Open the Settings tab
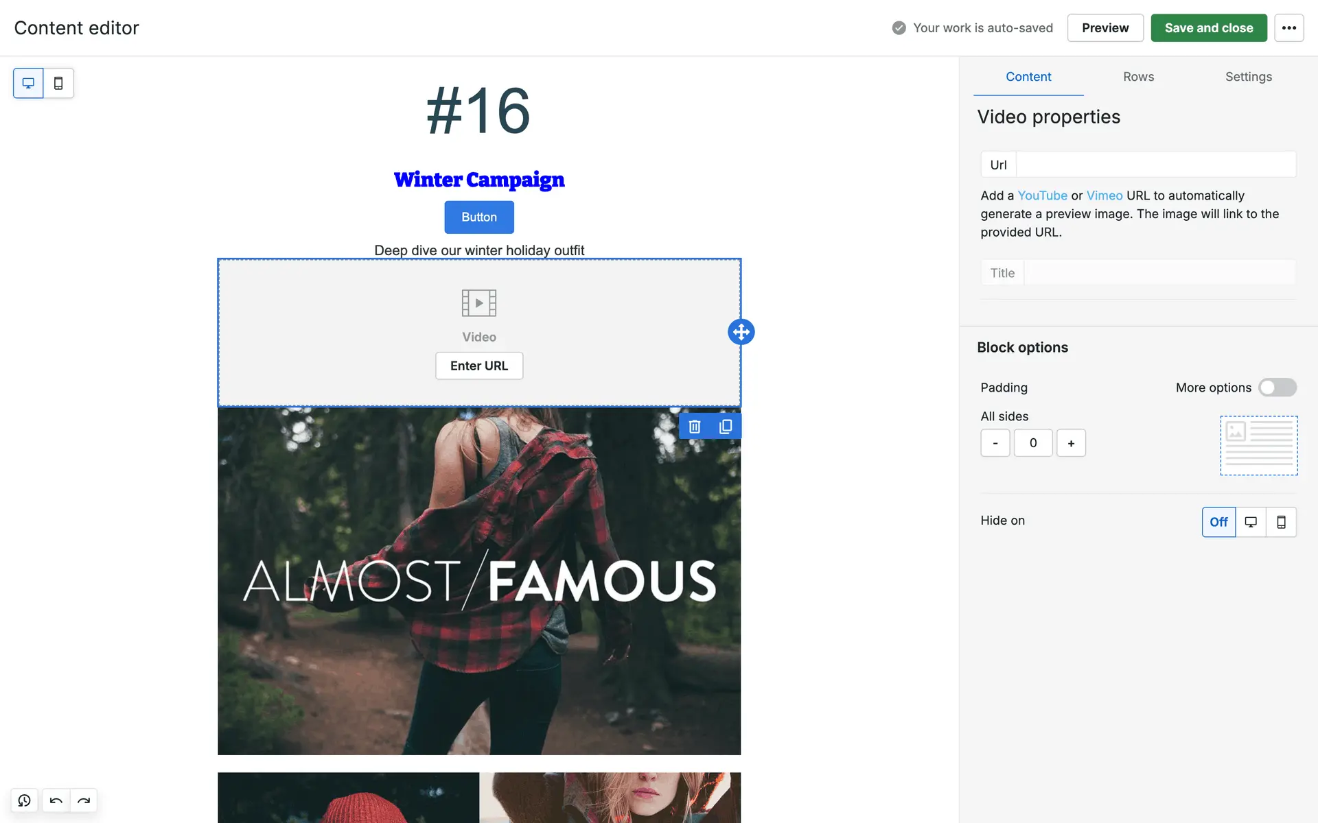 coord(1248,77)
